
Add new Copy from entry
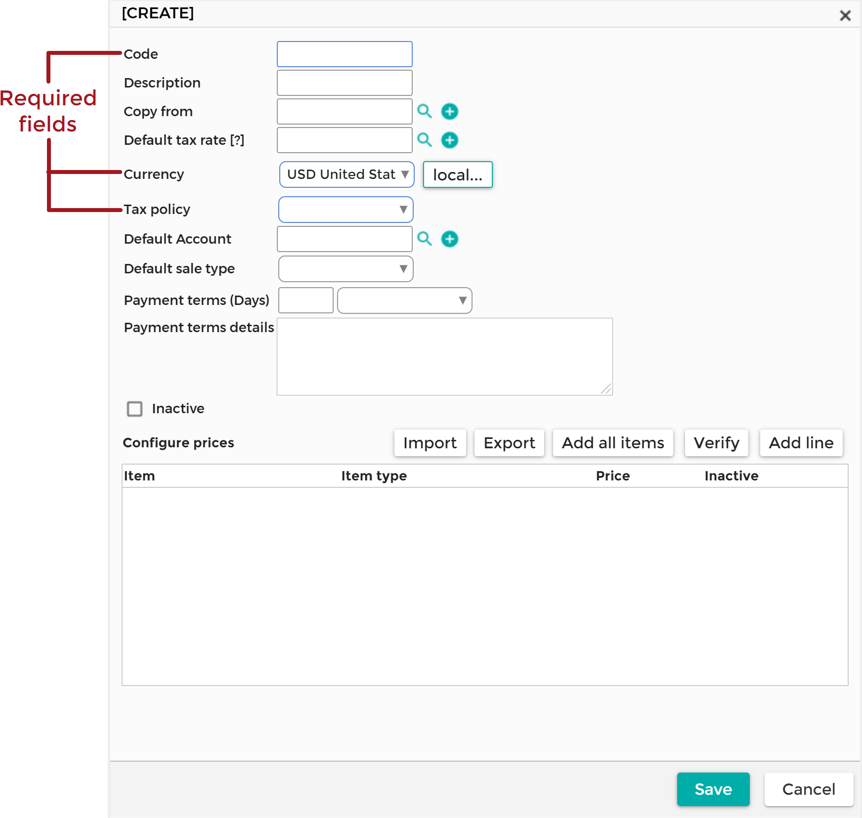[x=449, y=111]
